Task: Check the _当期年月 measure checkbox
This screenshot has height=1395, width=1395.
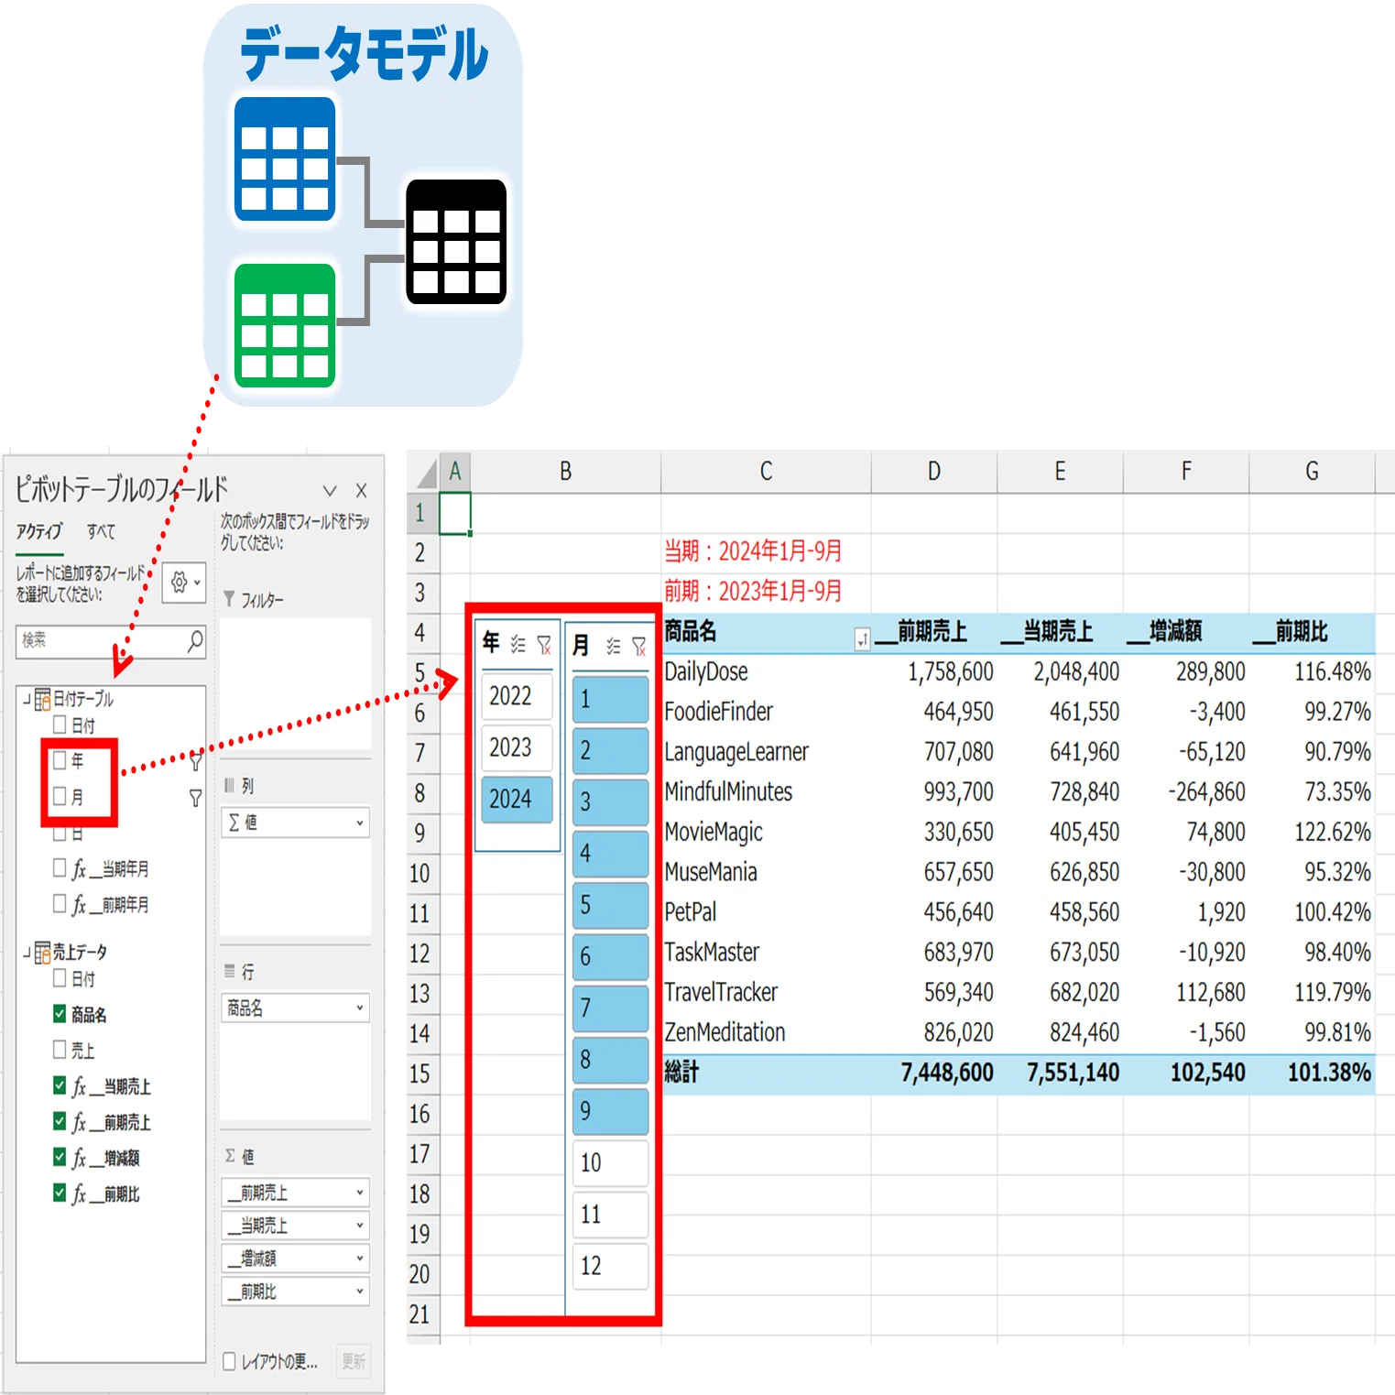Action: point(60,867)
